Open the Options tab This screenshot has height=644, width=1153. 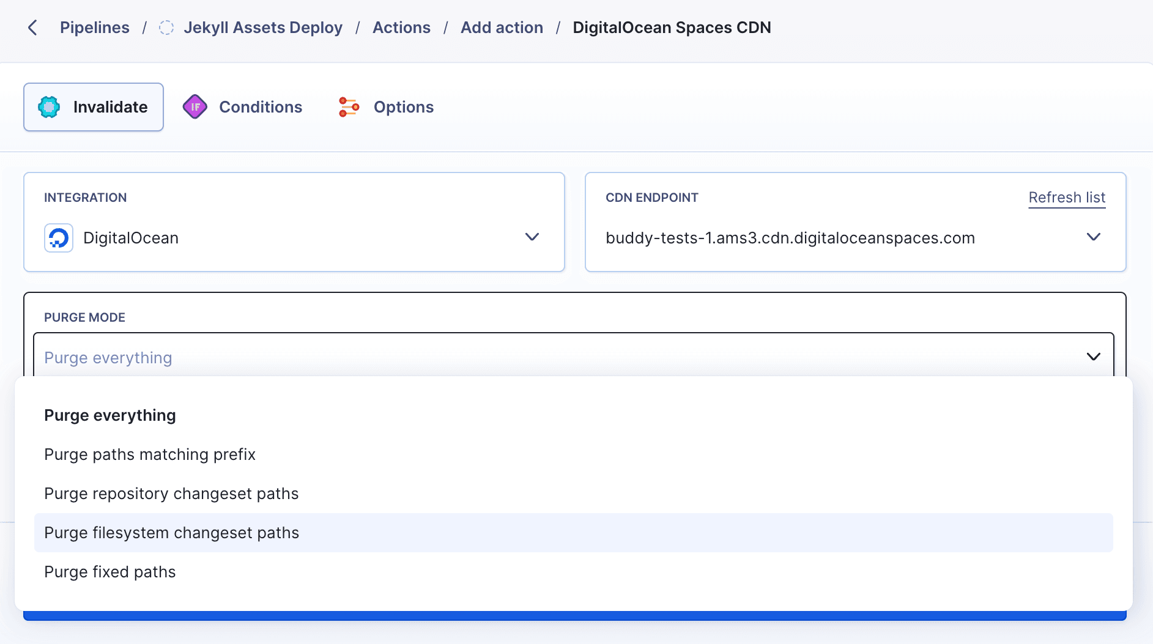click(403, 106)
